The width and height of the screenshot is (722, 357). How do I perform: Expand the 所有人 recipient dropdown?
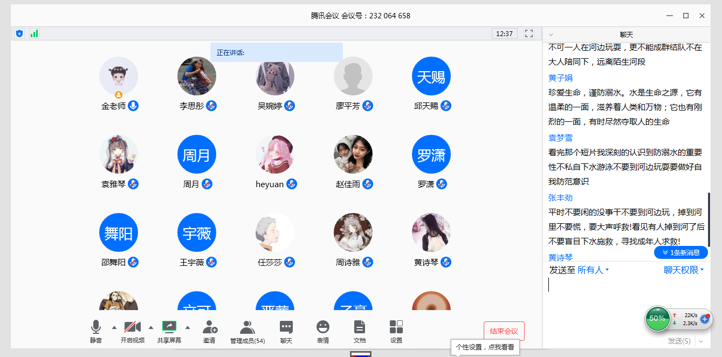pos(593,270)
